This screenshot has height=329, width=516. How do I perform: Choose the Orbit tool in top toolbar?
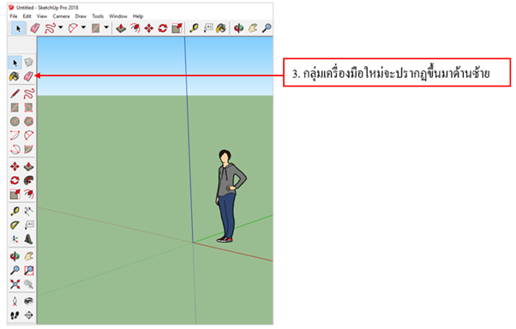(x=238, y=28)
